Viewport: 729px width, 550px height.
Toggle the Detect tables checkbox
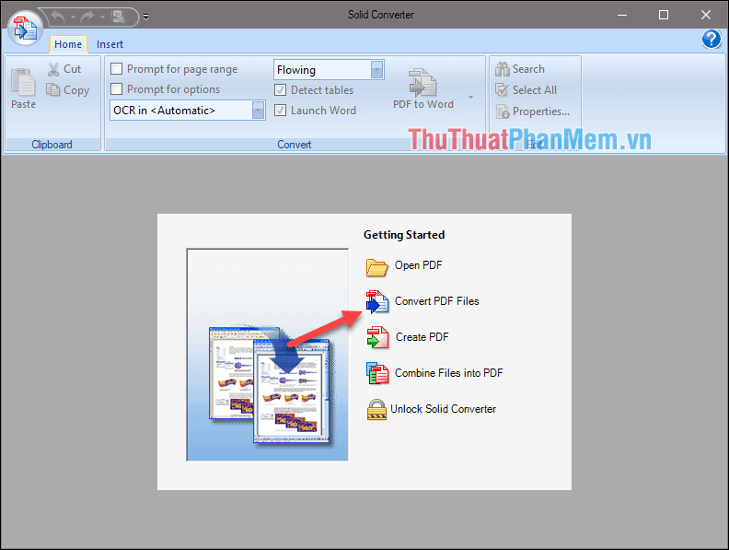tap(281, 89)
